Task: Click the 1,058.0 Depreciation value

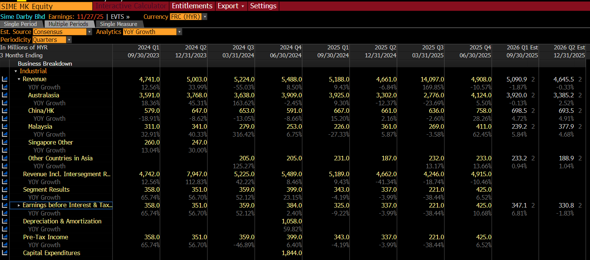Action: tap(292, 221)
